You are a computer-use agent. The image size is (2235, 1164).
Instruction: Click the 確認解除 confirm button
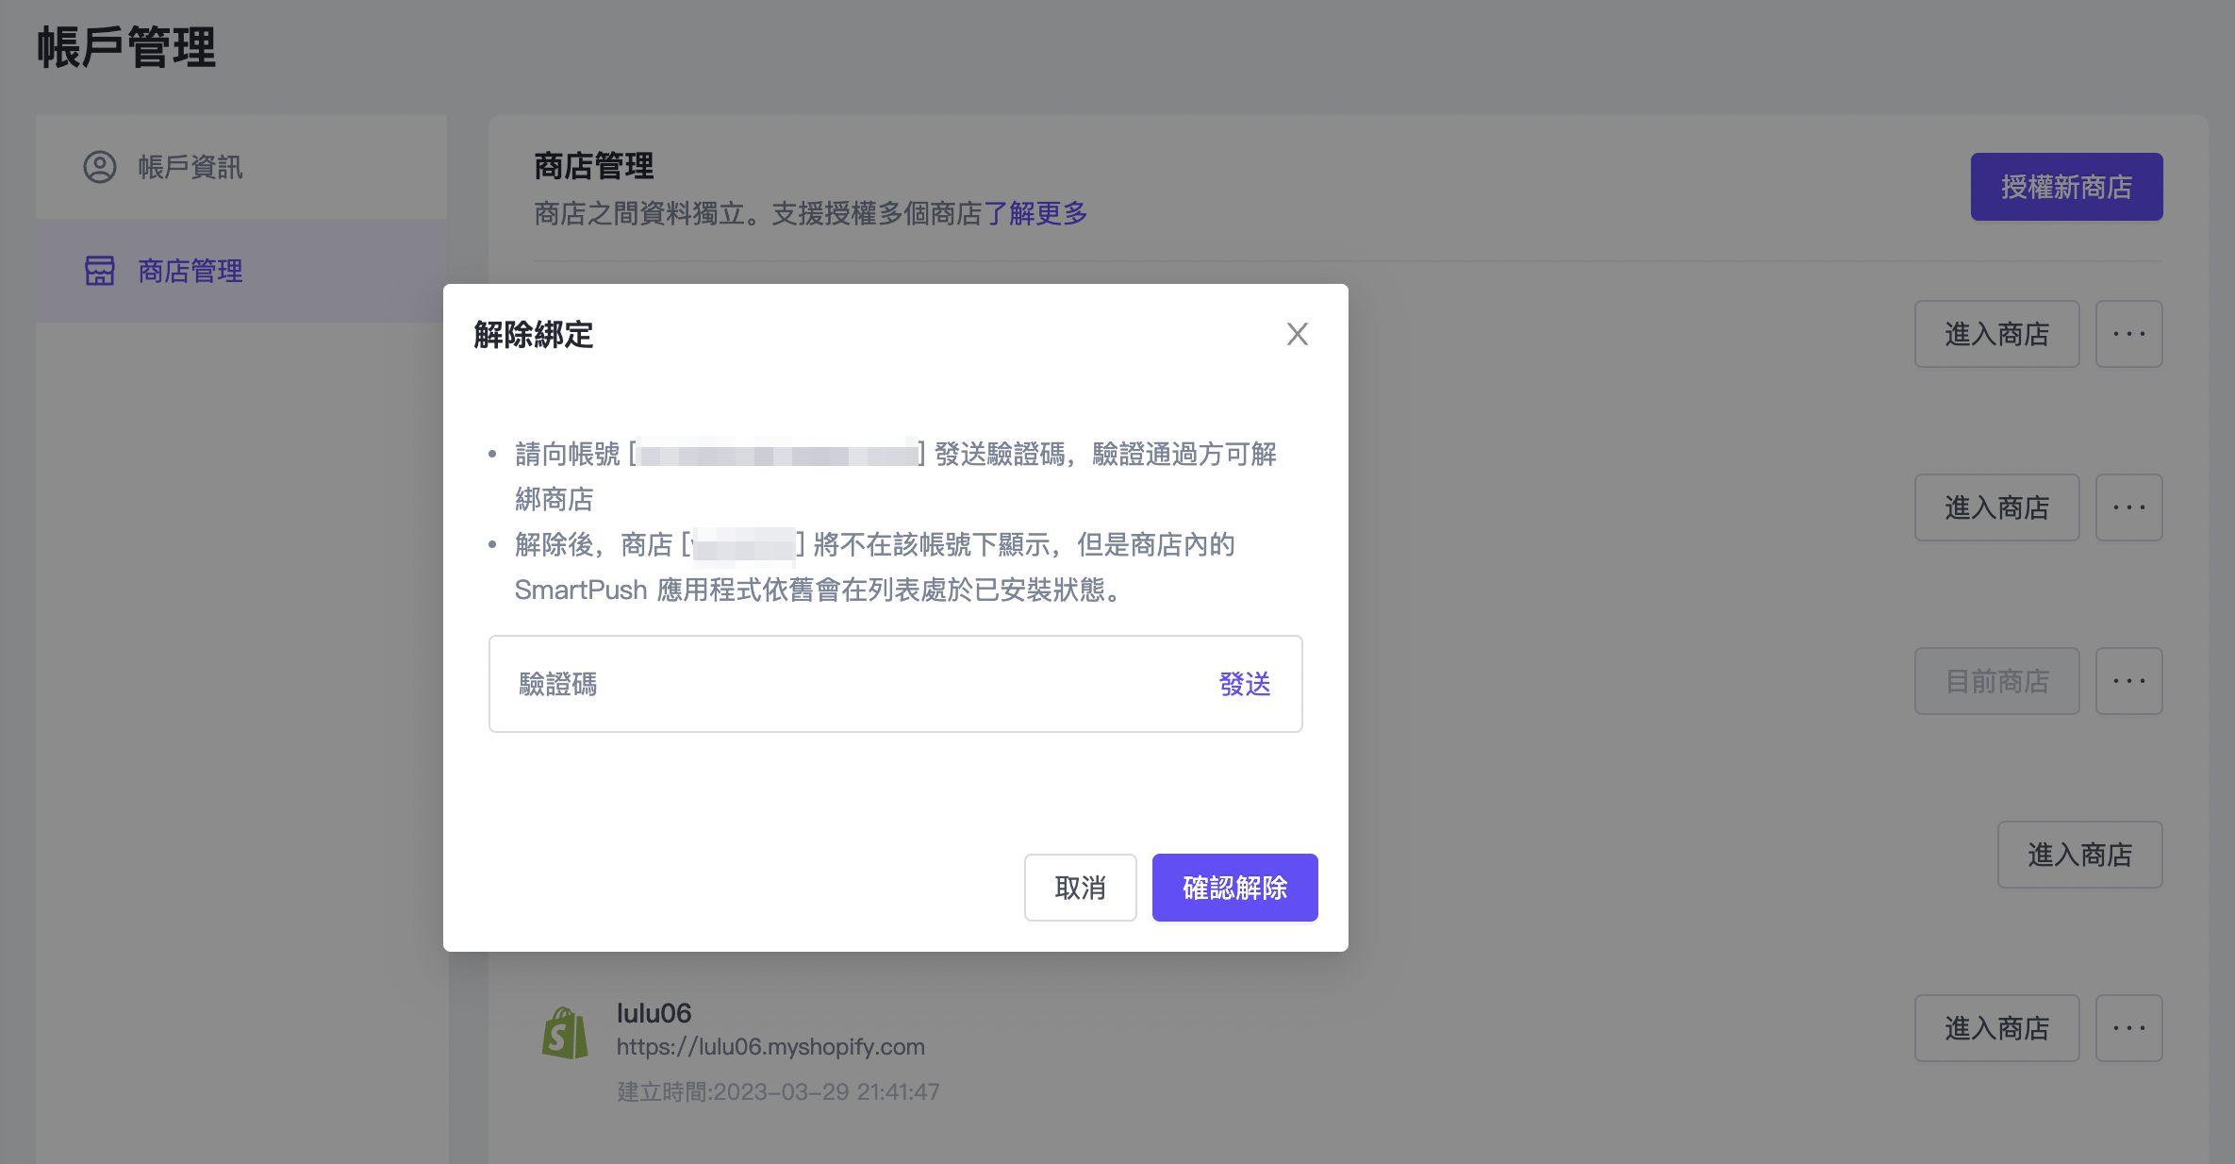tap(1234, 888)
